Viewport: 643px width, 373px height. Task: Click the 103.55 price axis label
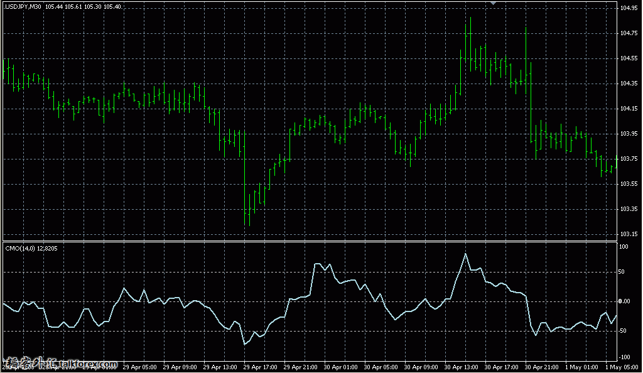[x=629, y=184]
